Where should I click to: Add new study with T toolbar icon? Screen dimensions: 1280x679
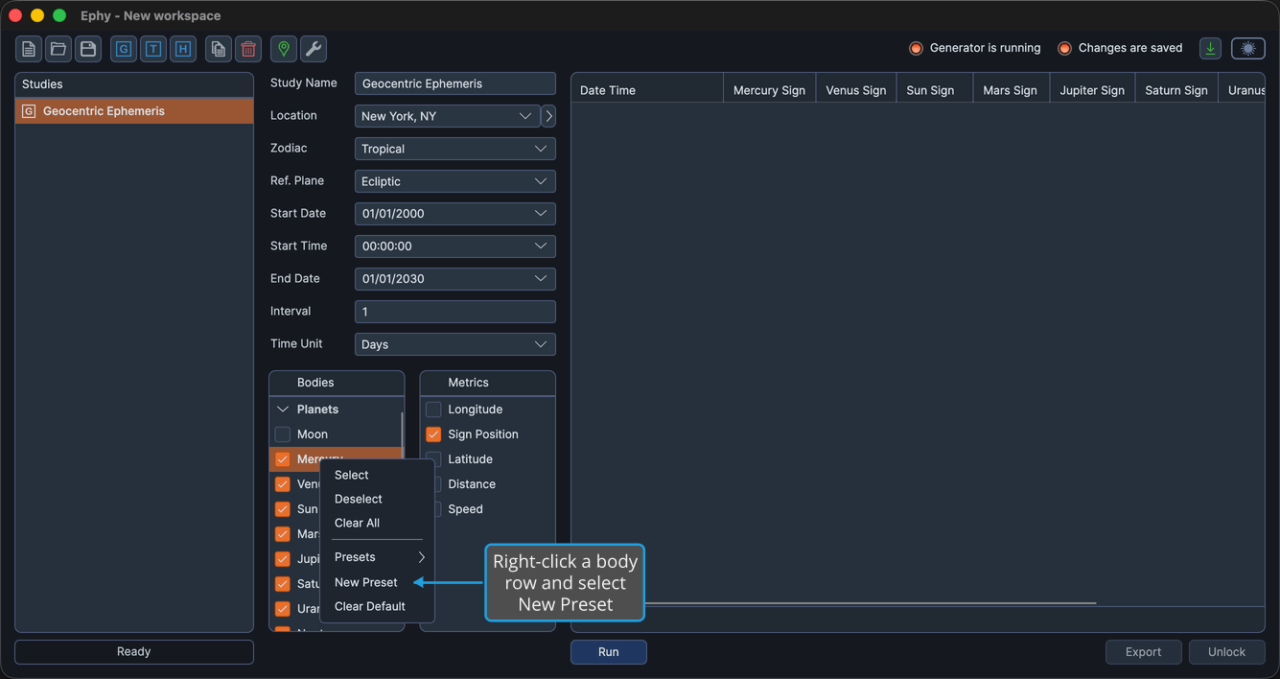[x=153, y=49]
